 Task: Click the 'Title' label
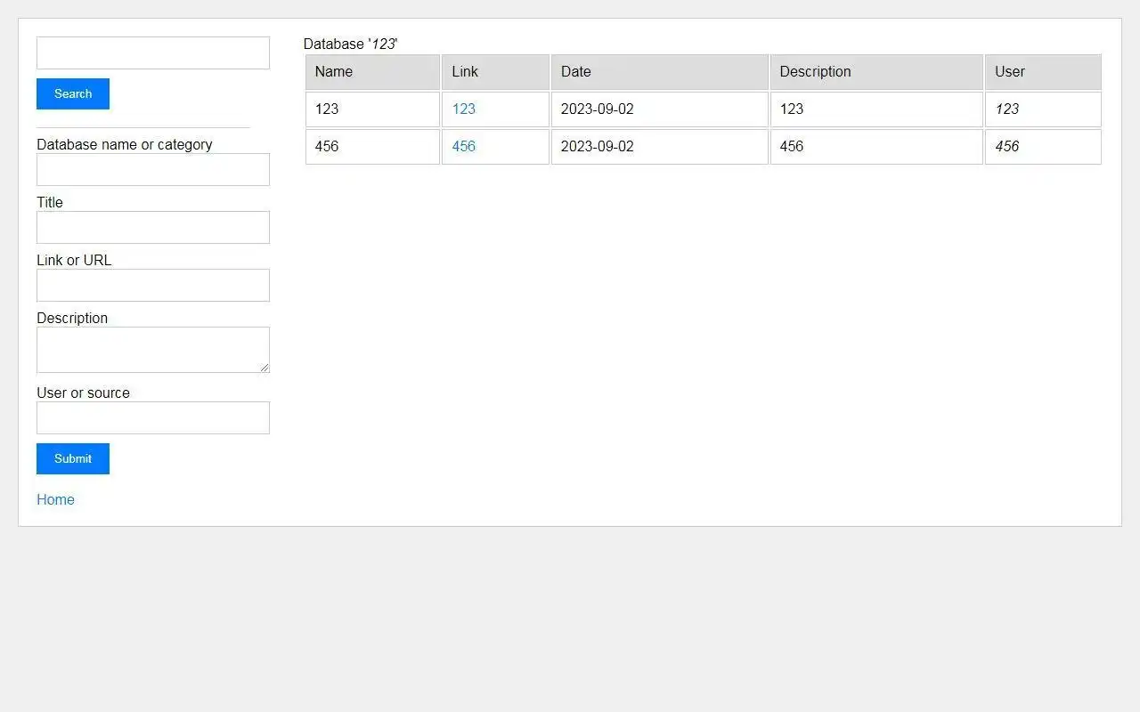pyautogui.click(x=50, y=202)
